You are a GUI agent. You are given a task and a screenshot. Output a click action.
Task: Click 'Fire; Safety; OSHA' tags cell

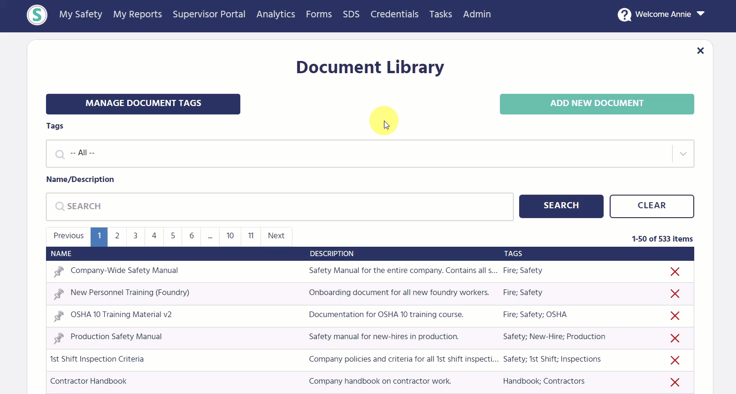pos(535,315)
